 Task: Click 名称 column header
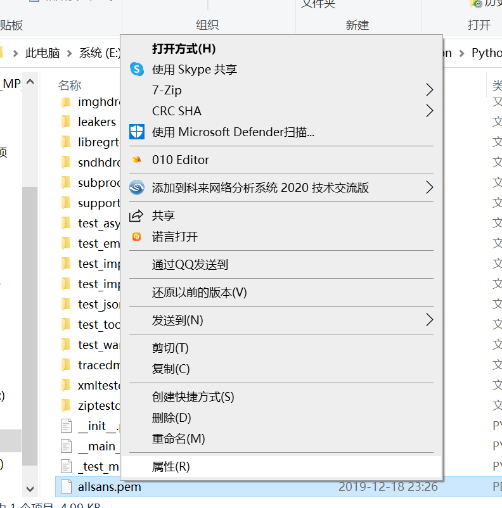tap(70, 86)
